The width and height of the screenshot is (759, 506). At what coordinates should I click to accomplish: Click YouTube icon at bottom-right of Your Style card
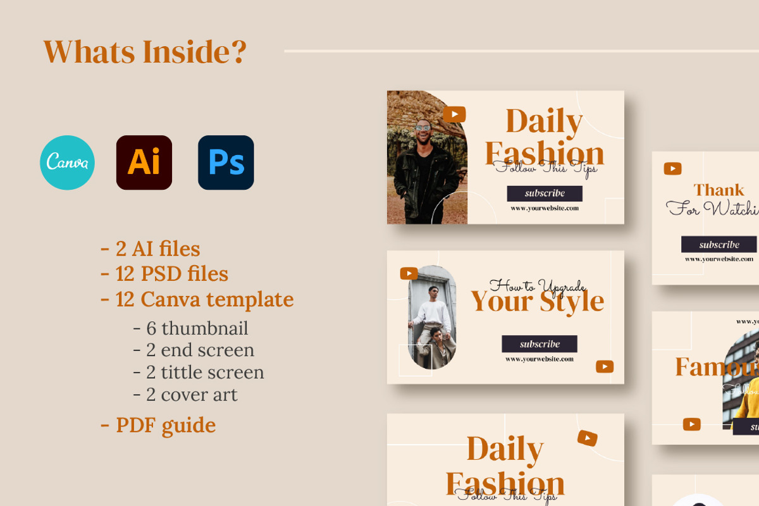pyautogui.click(x=605, y=367)
